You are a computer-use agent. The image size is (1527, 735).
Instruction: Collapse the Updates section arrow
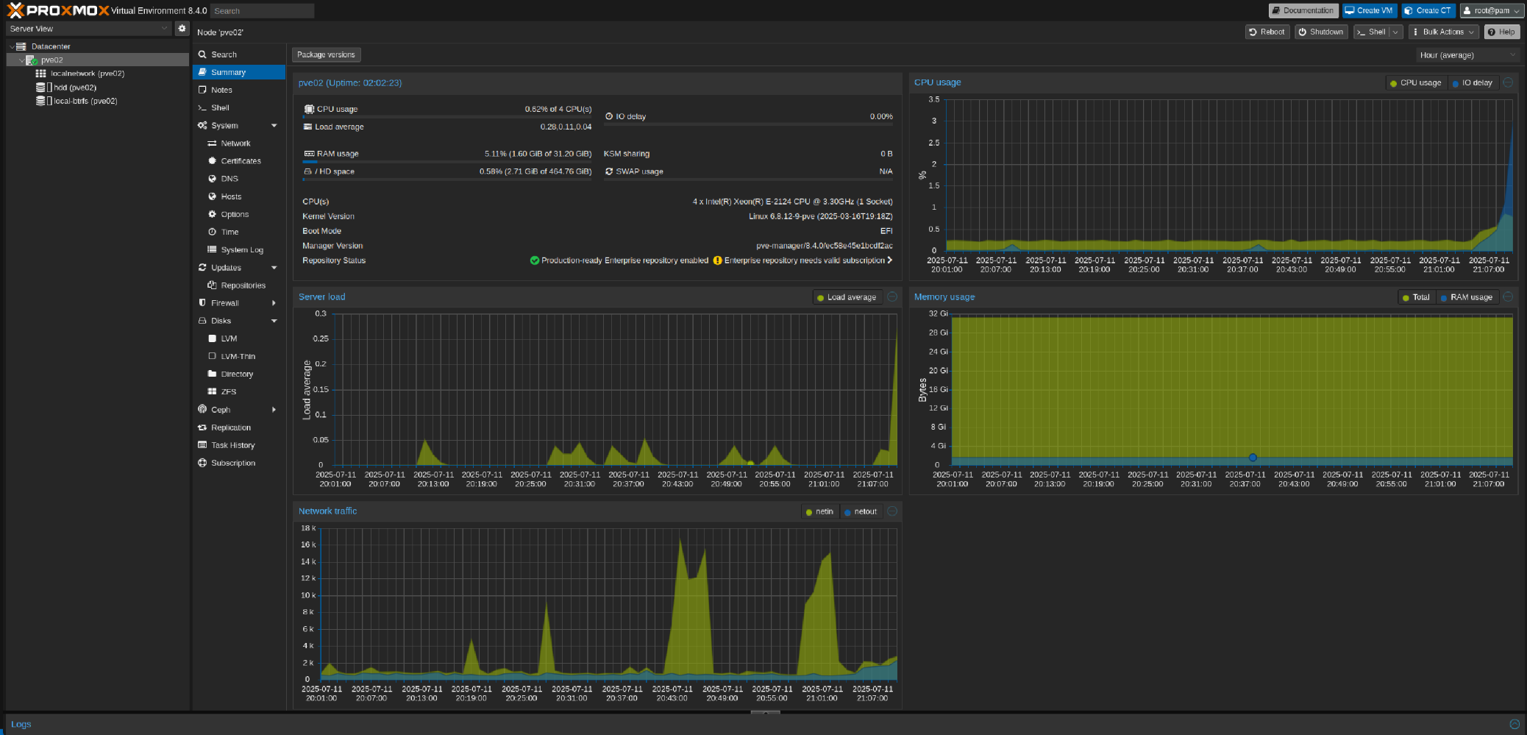(x=274, y=268)
